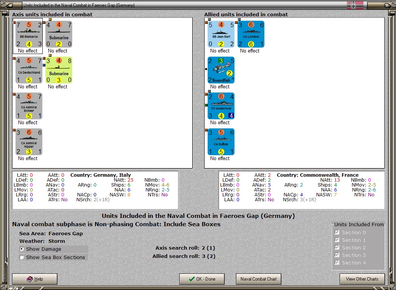The width and height of the screenshot is (396, 290).
Task: Toggle the Section 1 checkbox
Action: [337, 240]
